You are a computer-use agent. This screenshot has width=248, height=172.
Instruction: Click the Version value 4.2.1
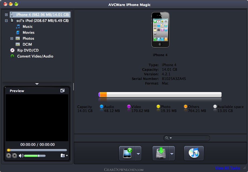tap(166, 74)
